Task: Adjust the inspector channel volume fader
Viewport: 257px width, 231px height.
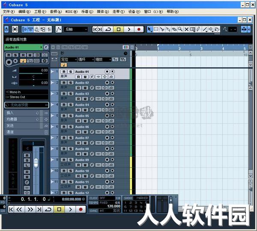Action: point(36,163)
